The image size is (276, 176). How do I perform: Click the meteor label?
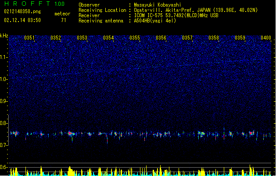tap(62, 14)
